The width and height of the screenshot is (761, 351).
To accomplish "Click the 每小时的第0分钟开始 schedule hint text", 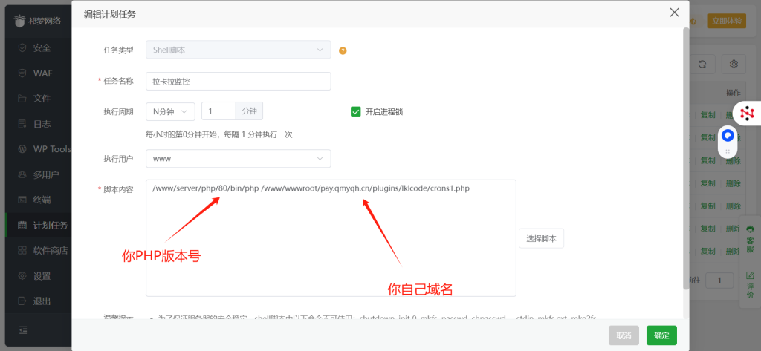I will (219, 134).
